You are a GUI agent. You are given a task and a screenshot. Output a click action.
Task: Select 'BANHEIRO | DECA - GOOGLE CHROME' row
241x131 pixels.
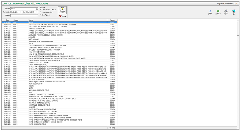tap(60, 41)
